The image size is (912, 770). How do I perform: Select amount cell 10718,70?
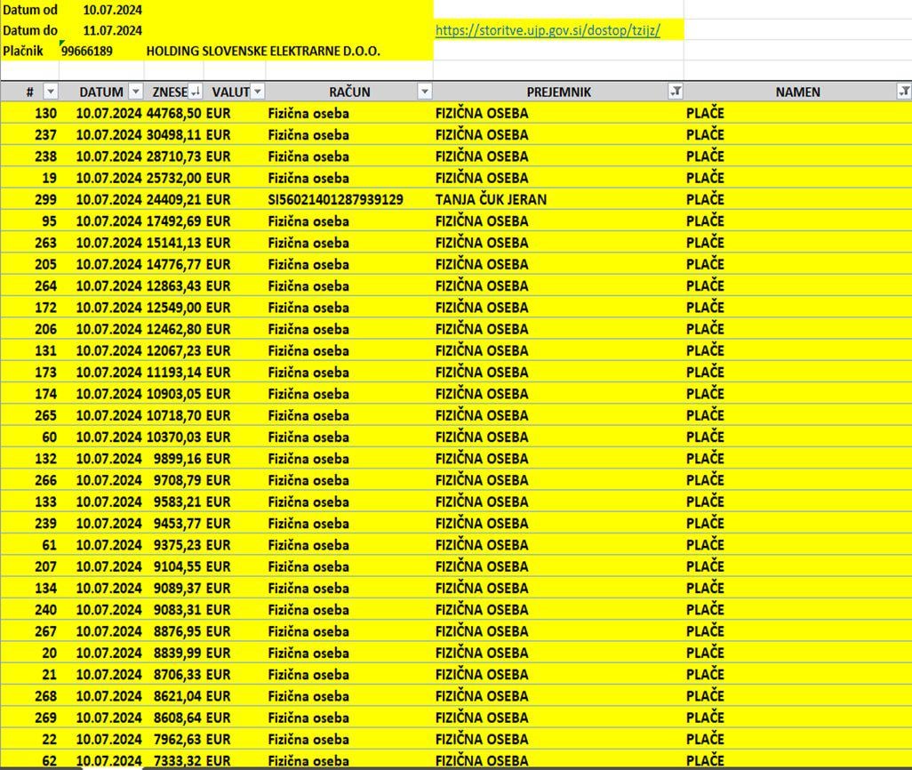click(173, 415)
